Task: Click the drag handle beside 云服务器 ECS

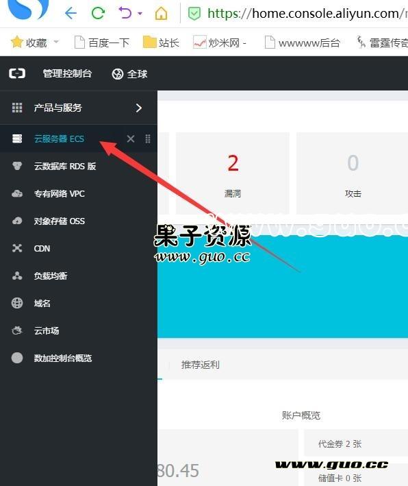Action: [x=148, y=138]
